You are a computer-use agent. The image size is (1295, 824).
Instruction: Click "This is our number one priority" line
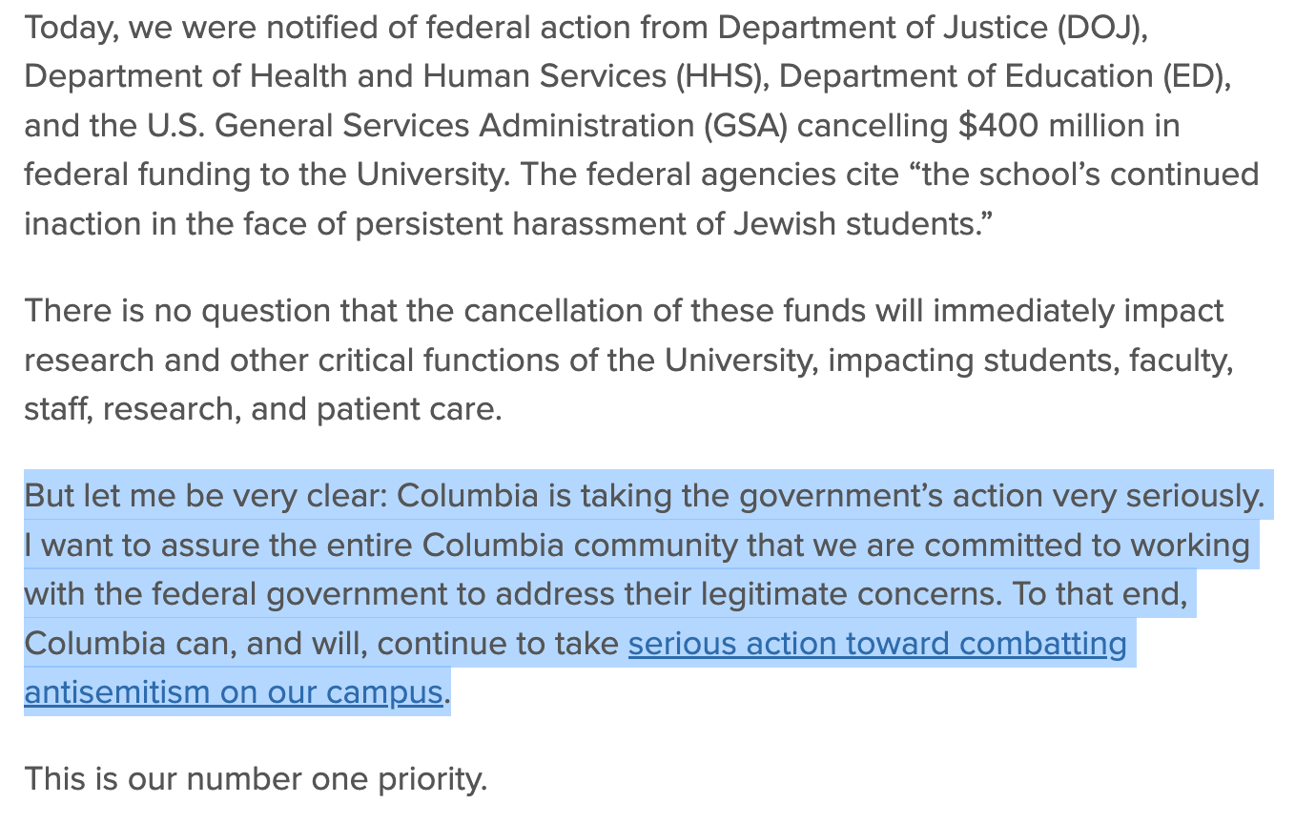(x=256, y=779)
